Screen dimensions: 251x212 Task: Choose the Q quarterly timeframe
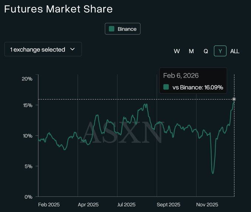click(x=206, y=51)
